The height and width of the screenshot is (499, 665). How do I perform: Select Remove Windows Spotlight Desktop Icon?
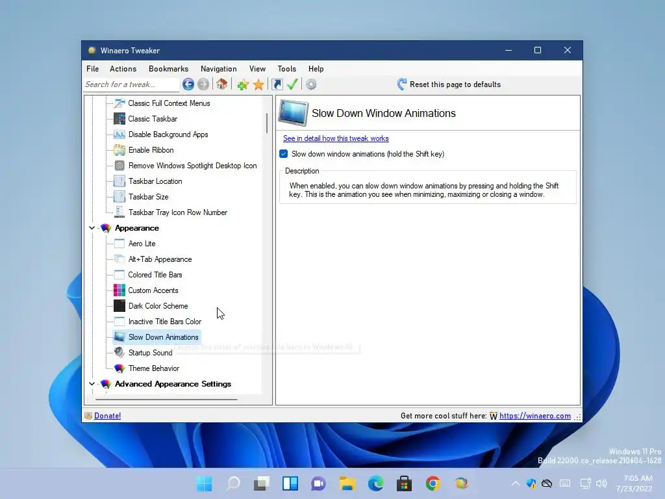coord(192,166)
